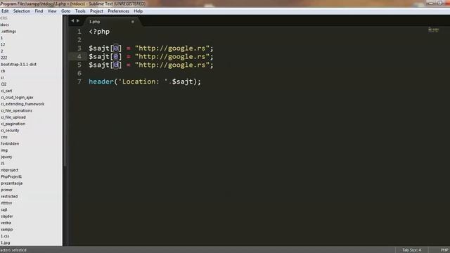Go to previous tab using left arrow
The width and height of the screenshot is (450, 253).
[72, 20]
